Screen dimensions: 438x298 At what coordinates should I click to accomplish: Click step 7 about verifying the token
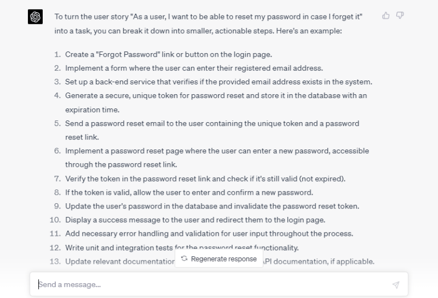[205, 179]
